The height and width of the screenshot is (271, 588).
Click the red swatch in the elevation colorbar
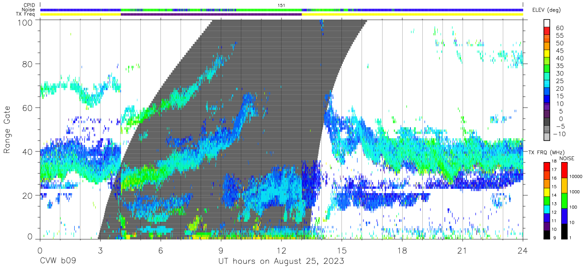pos(547,31)
